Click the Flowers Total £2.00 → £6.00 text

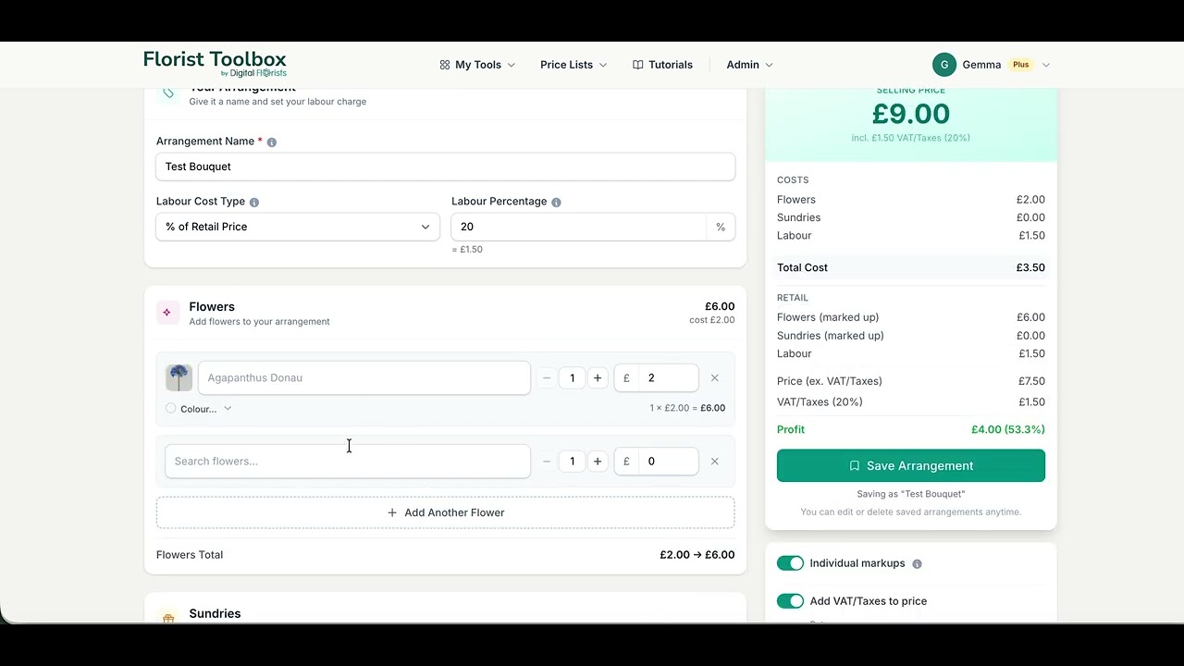point(697,555)
